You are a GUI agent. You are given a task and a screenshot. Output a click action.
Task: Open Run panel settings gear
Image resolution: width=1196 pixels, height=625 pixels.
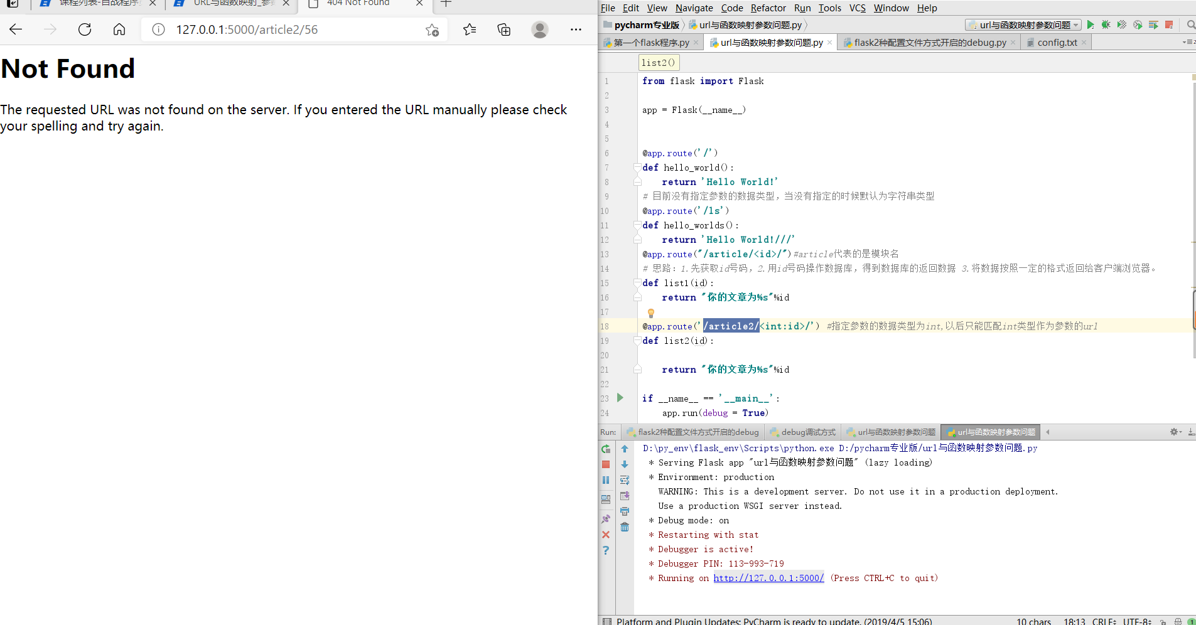coord(1175,432)
